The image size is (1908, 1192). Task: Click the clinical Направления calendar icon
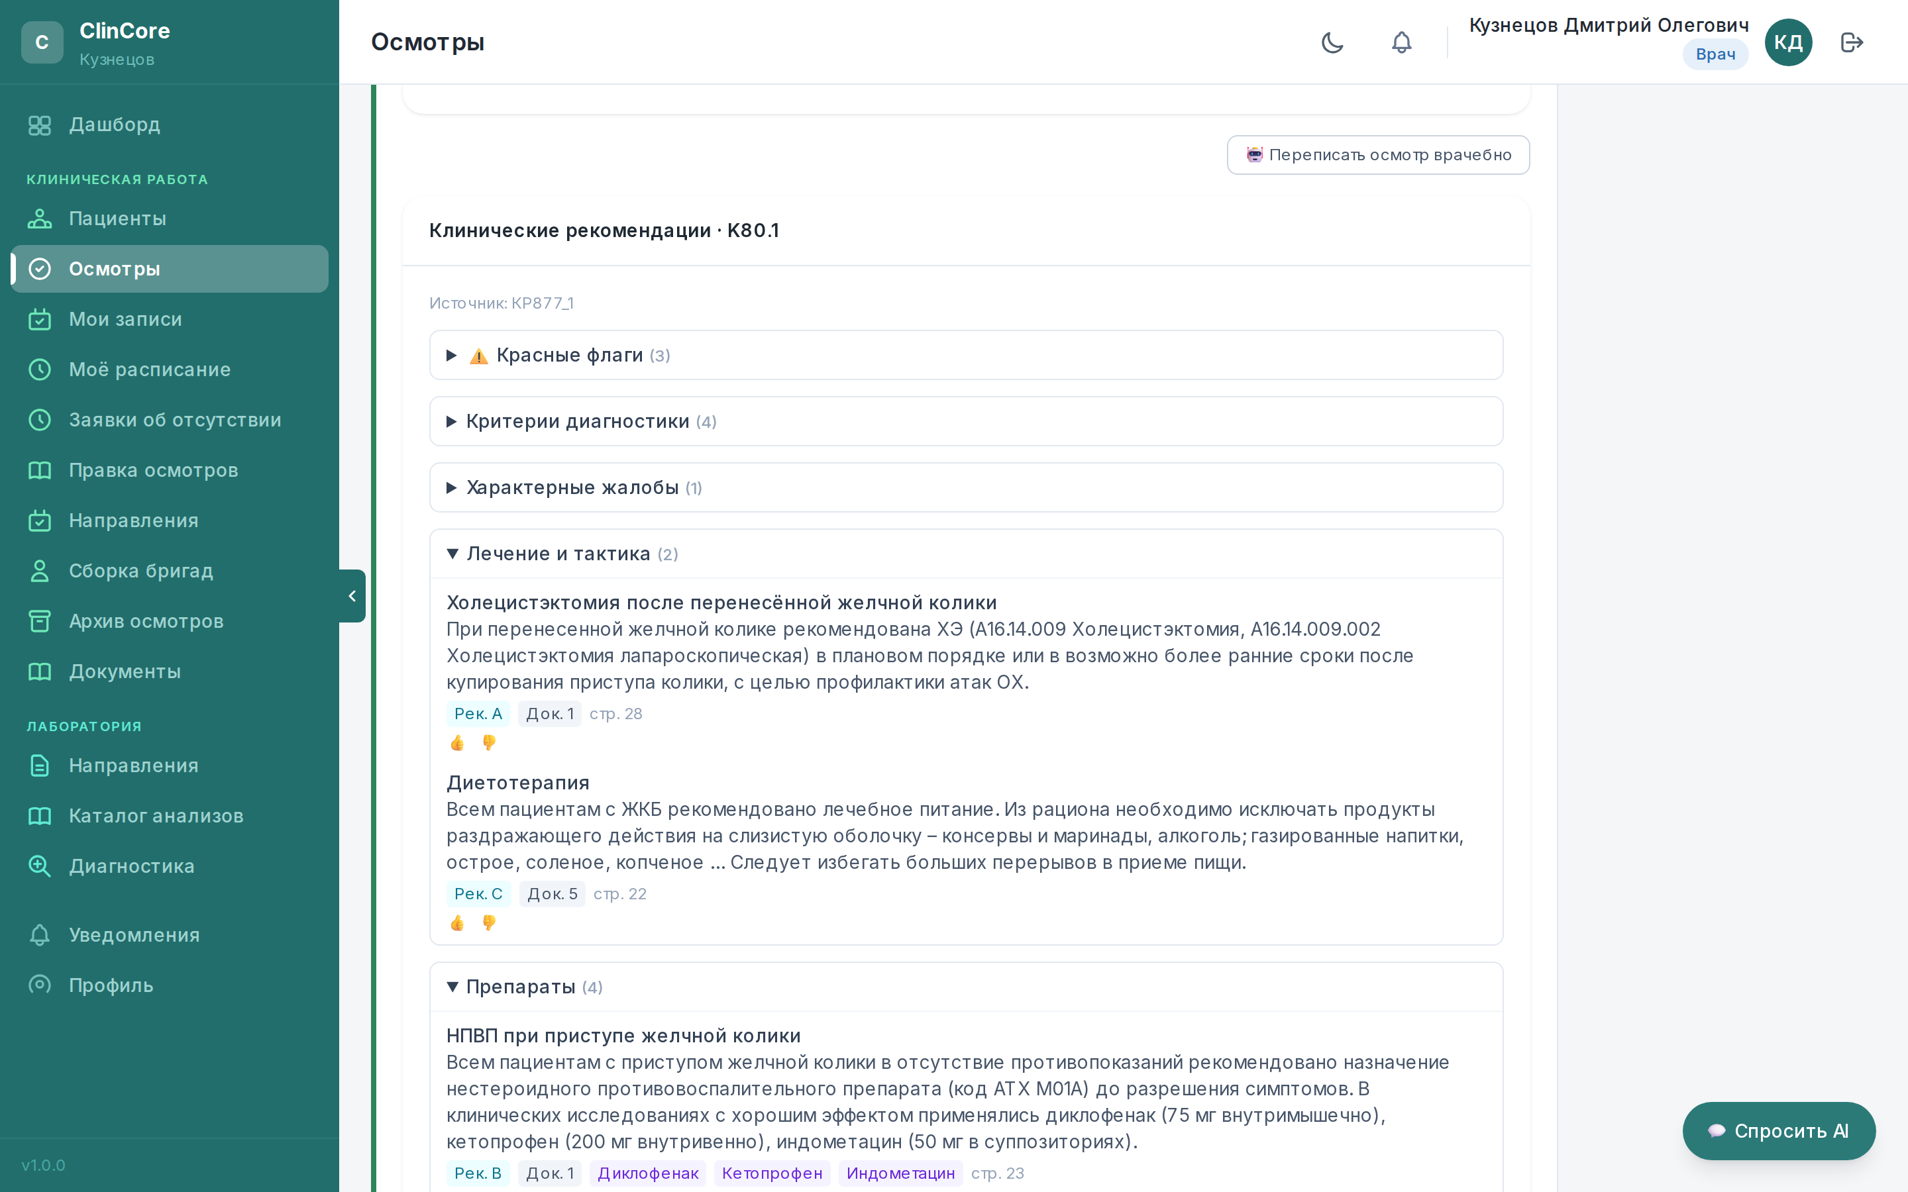(x=40, y=521)
